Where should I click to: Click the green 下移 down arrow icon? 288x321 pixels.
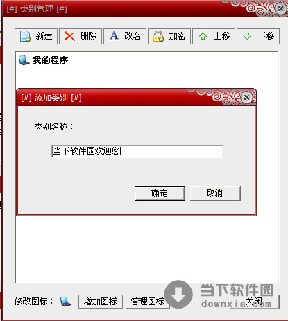click(x=247, y=36)
